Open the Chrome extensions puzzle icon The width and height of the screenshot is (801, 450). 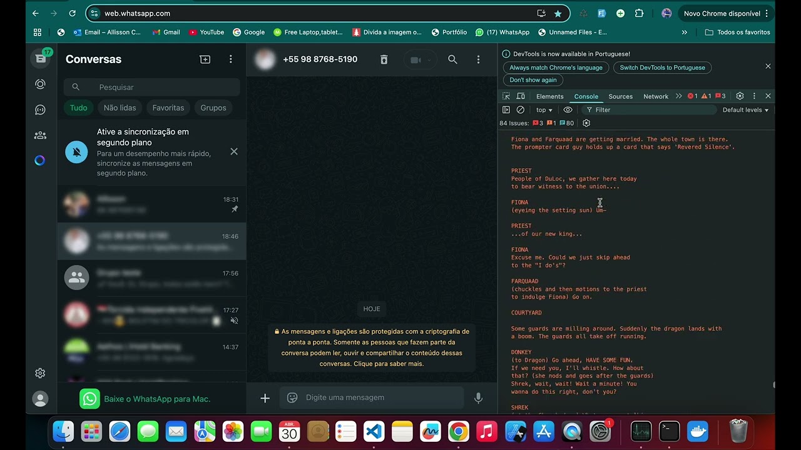click(639, 13)
